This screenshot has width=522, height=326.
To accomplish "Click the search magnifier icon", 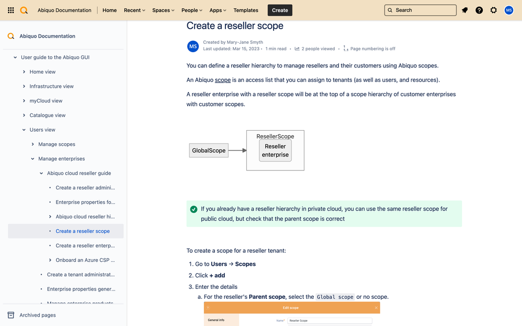I will [x=390, y=10].
